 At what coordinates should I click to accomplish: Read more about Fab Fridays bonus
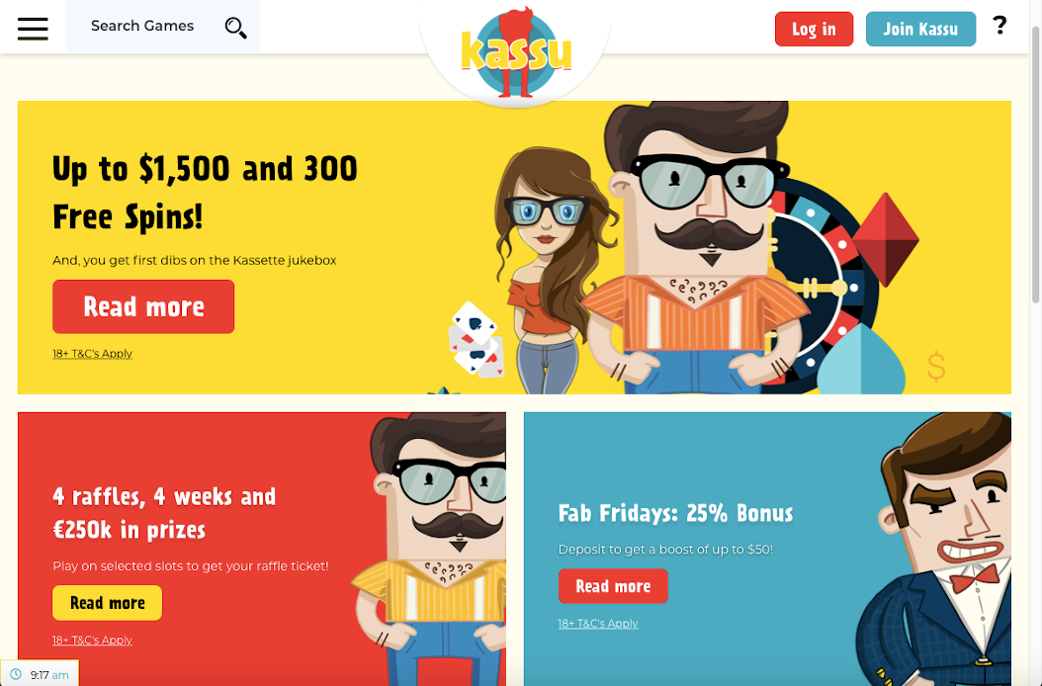(613, 586)
